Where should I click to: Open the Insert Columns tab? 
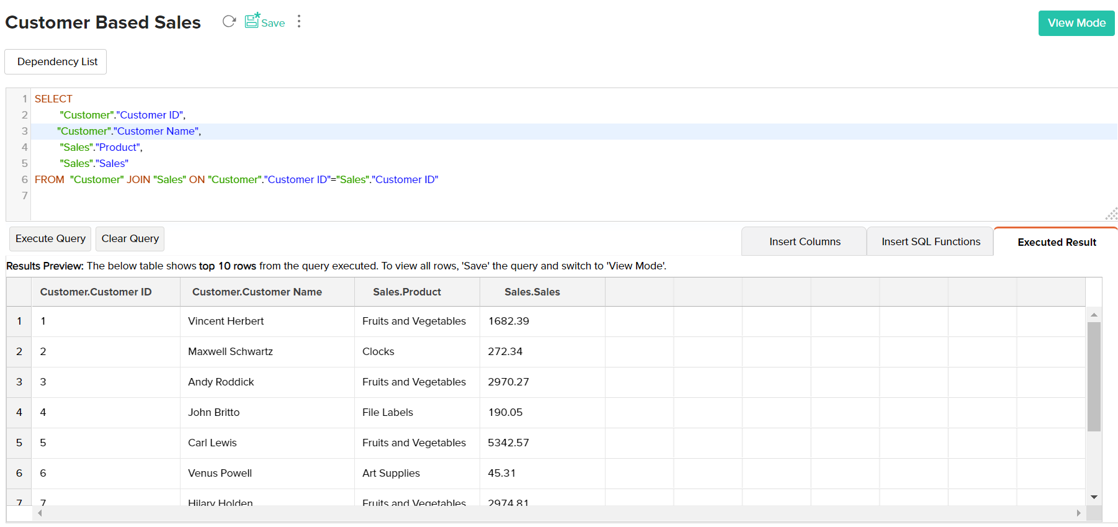[x=804, y=242]
